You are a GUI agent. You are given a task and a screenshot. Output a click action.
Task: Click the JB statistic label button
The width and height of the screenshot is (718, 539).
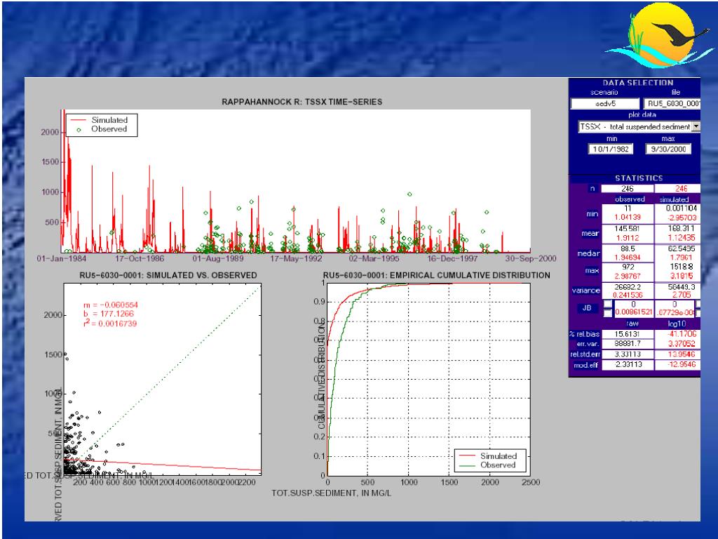(587, 308)
